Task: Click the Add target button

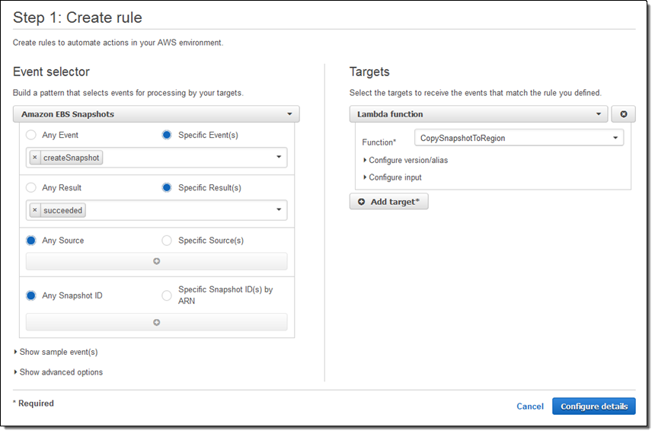Action: [x=389, y=202]
